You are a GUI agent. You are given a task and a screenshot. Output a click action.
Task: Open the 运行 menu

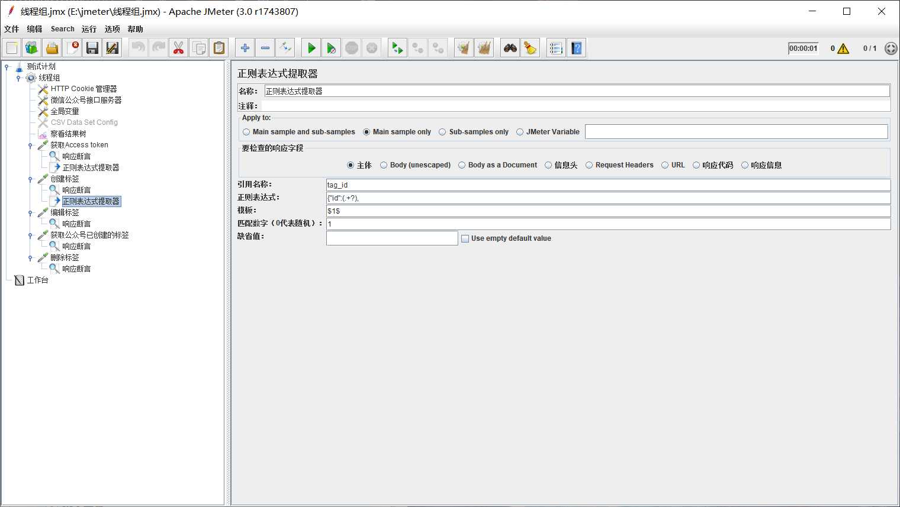(89, 29)
